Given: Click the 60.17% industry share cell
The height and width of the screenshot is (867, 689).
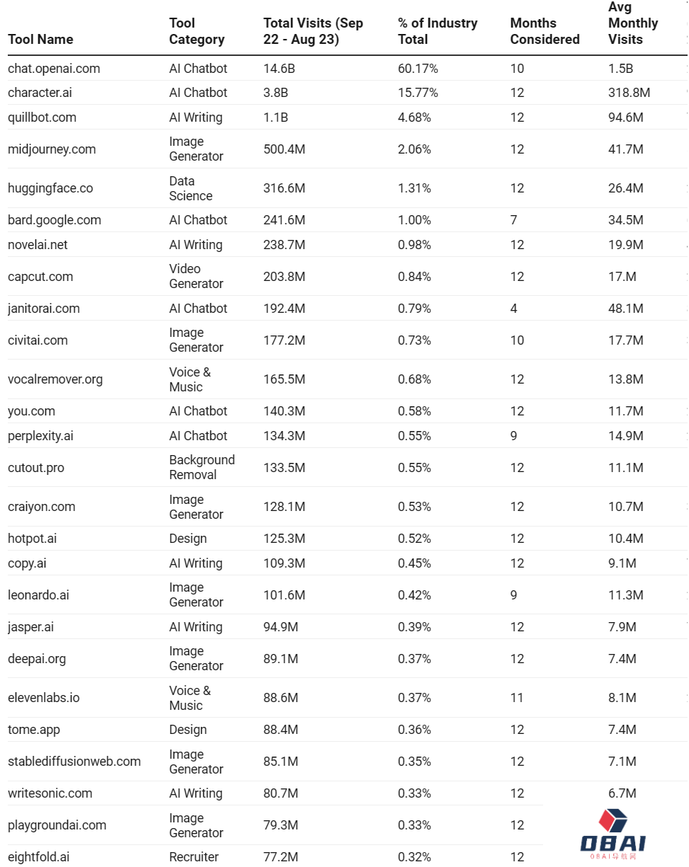Looking at the screenshot, I should coord(418,69).
